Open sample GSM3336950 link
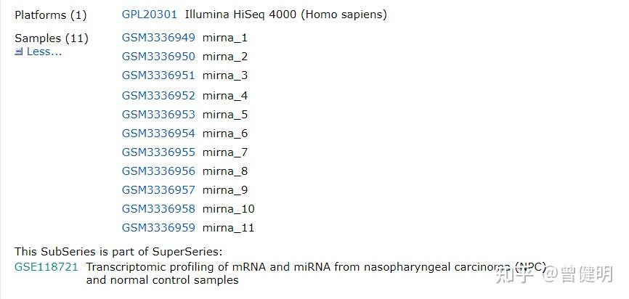The width and height of the screenshot is (629, 299). [158, 57]
